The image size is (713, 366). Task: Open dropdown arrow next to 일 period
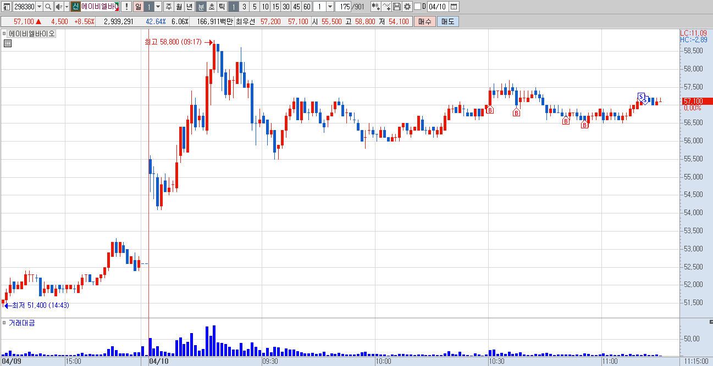pyautogui.click(x=158, y=7)
